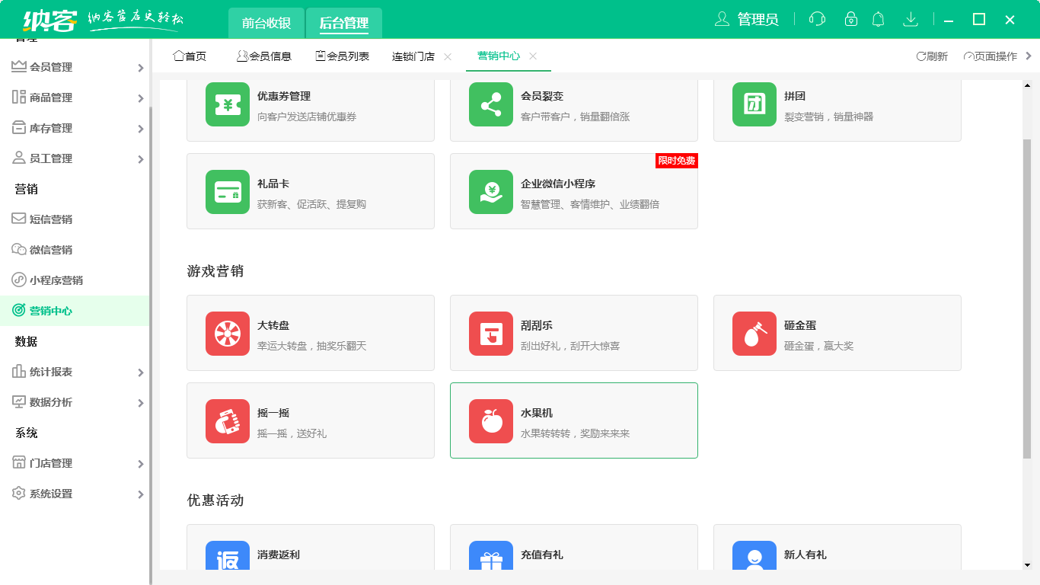Open the 页面操作 page actions menu
The width and height of the screenshot is (1040, 585).
(x=991, y=56)
